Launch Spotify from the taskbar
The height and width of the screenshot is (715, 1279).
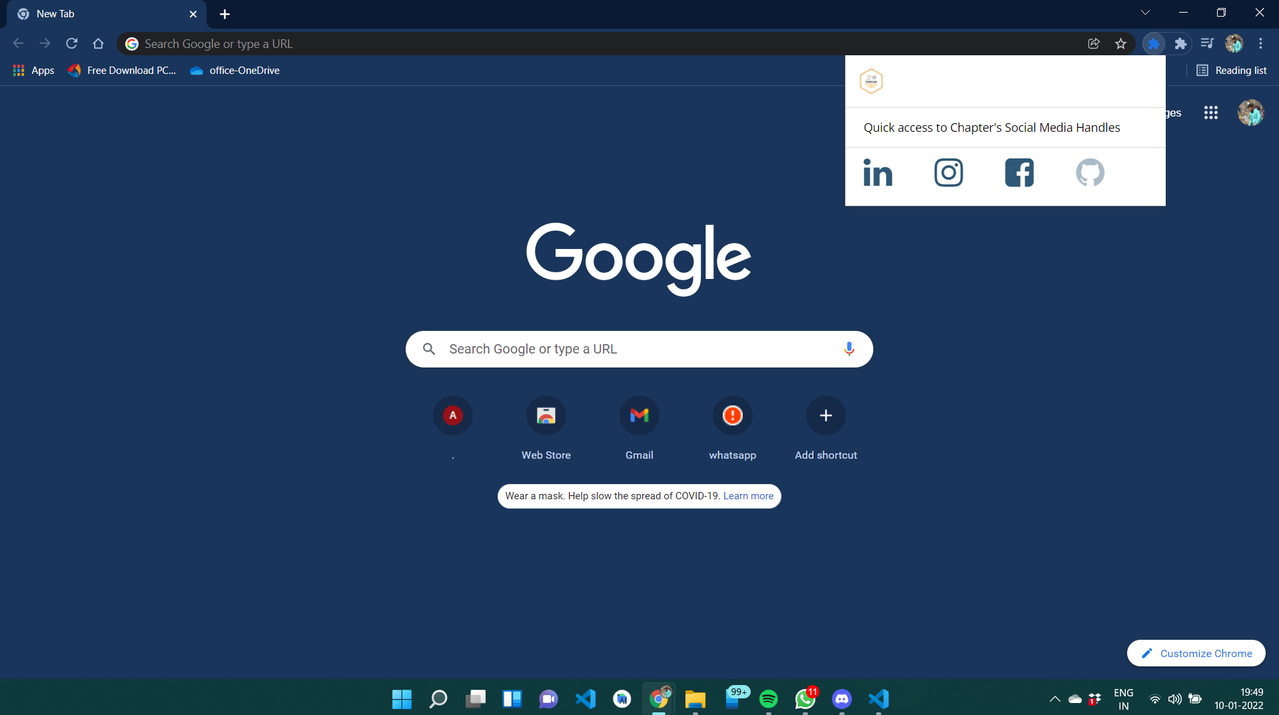coord(769,699)
